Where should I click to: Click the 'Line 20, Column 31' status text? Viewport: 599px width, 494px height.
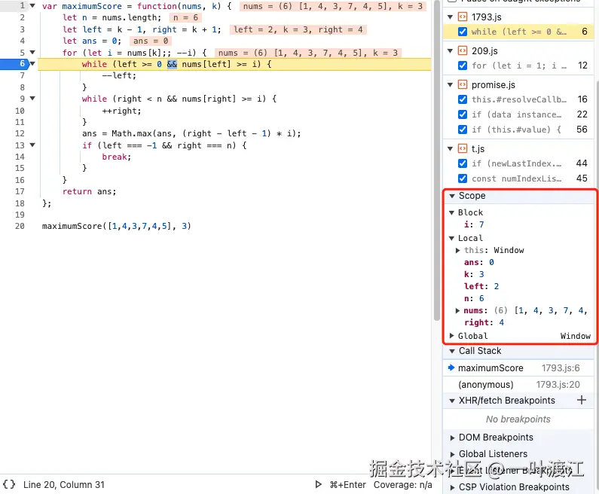[64, 485]
